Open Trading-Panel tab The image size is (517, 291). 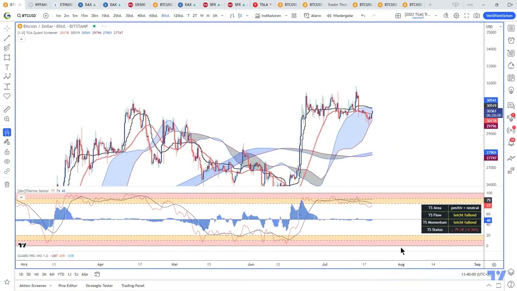pyautogui.click(x=132, y=286)
